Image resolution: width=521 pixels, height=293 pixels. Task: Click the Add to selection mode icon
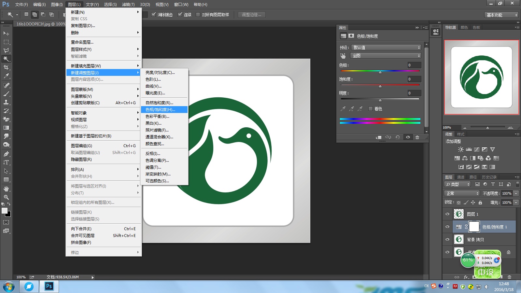pyautogui.click(x=35, y=15)
